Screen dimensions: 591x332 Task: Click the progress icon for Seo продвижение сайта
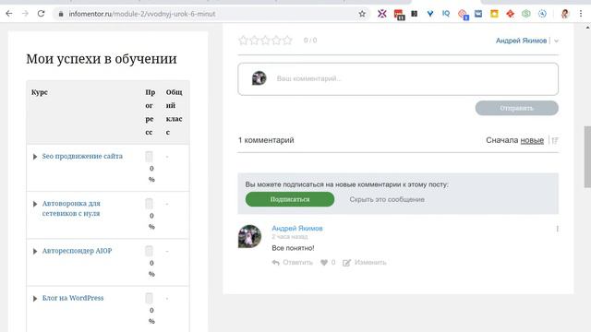pyautogui.click(x=150, y=156)
